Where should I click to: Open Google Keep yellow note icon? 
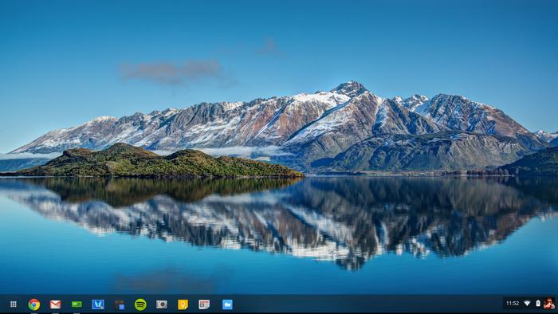[x=183, y=304]
